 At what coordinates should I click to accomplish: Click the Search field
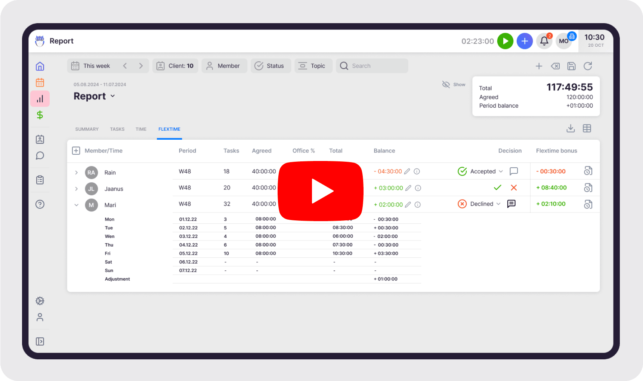[372, 66]
